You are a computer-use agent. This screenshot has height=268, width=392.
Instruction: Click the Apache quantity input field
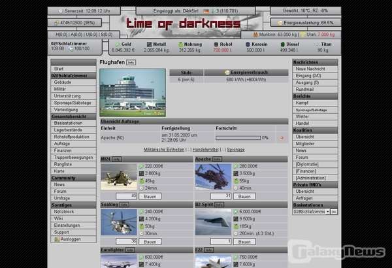click(x=221, y=196)
